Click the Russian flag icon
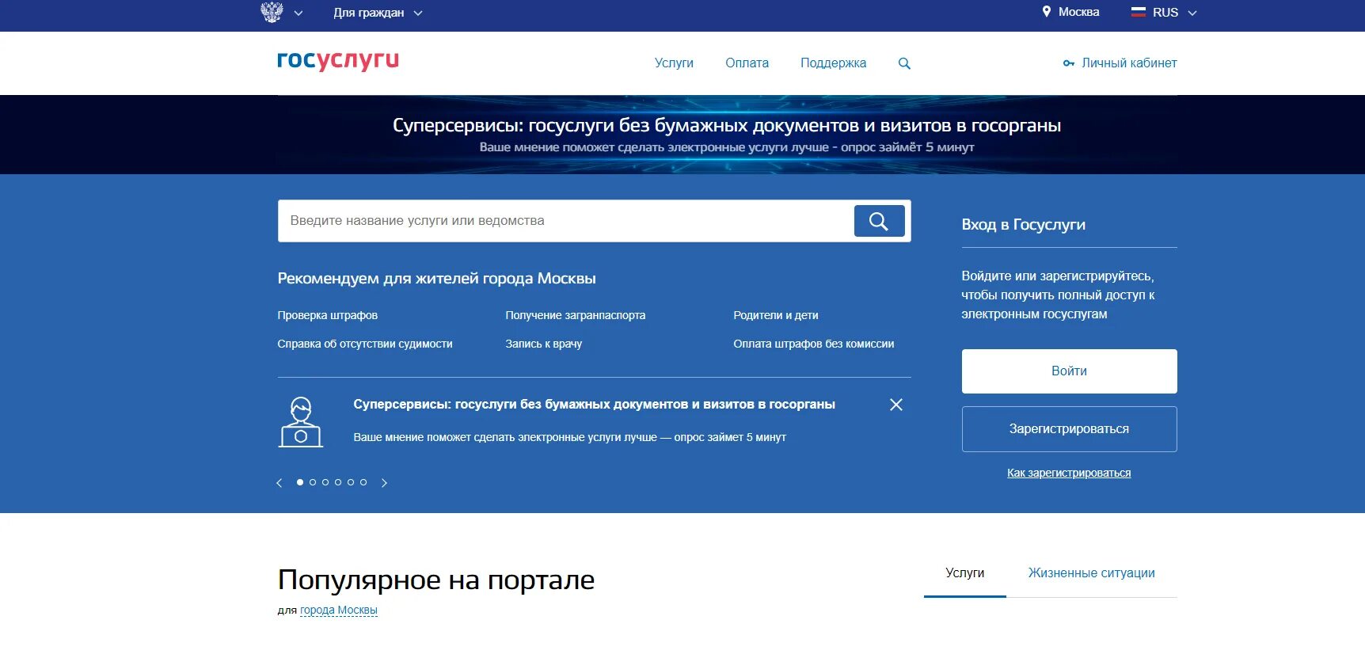 1139,12
